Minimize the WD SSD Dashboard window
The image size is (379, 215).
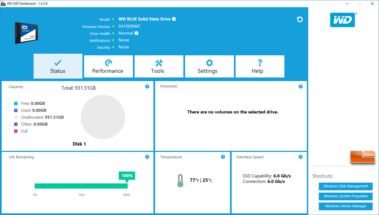(347, 4)
